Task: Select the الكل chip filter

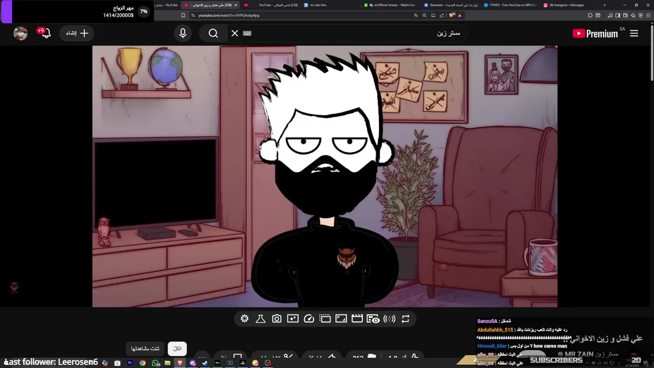Action: tap(177, 349)
